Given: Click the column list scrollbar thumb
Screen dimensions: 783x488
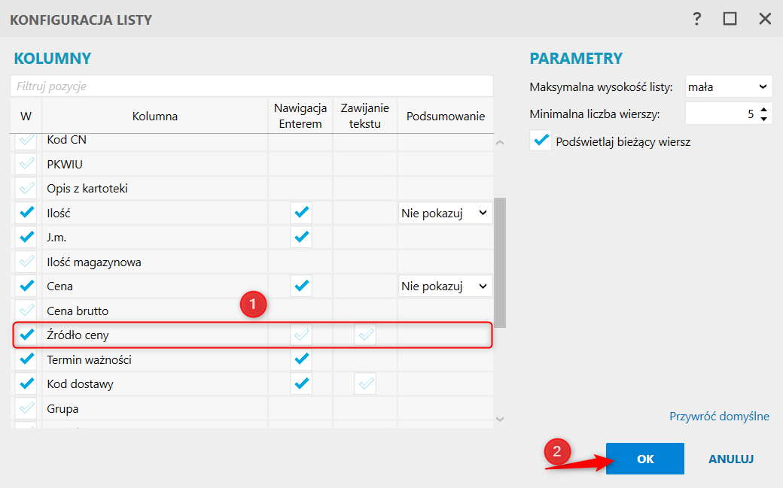Looking at the screenshot, I should click(x=500, y=262).
